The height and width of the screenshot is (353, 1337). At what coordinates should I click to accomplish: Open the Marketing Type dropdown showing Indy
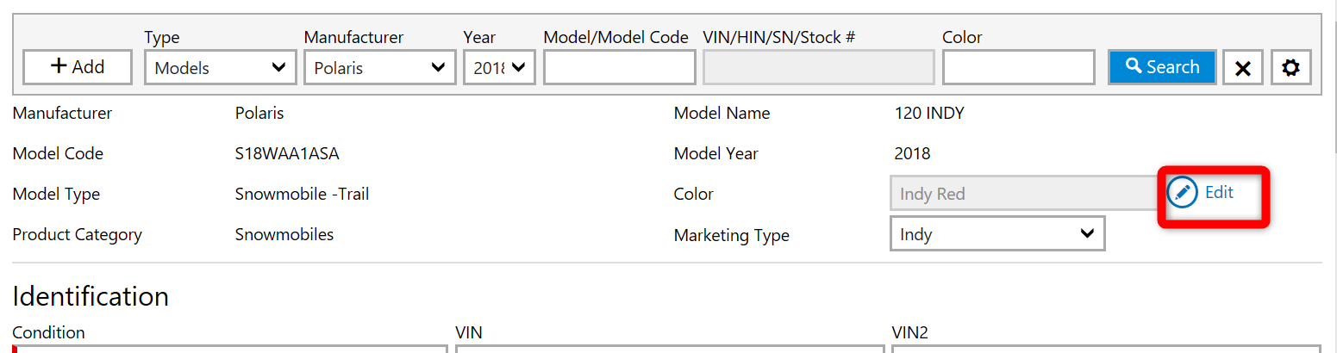point(997,234)
